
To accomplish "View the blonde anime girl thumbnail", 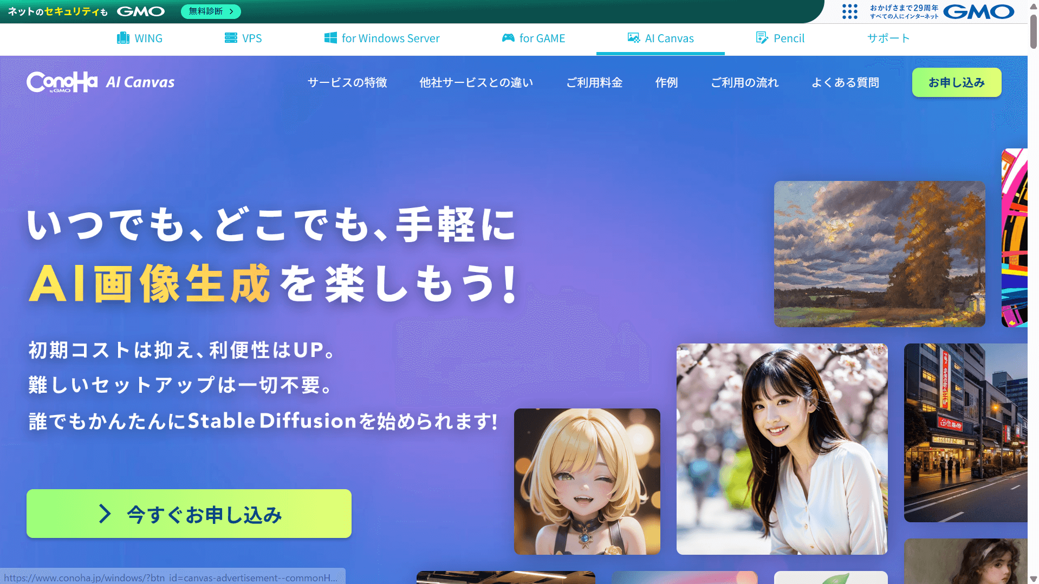I will coord(587,482).
